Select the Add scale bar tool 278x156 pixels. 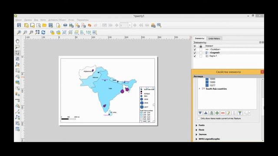17,100
